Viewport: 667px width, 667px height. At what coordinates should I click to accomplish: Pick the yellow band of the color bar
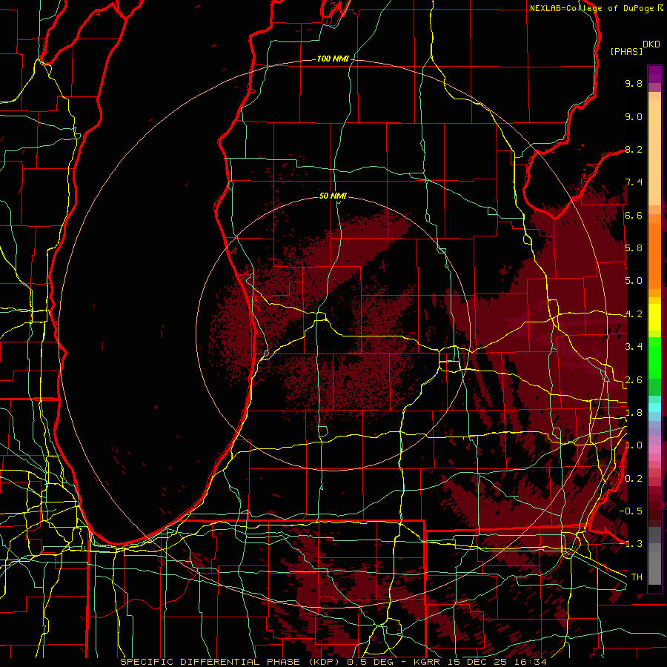coord(654,317)
